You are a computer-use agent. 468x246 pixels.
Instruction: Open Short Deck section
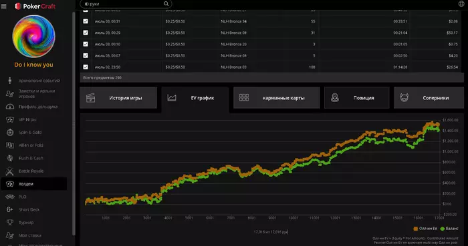pos(29,210)
